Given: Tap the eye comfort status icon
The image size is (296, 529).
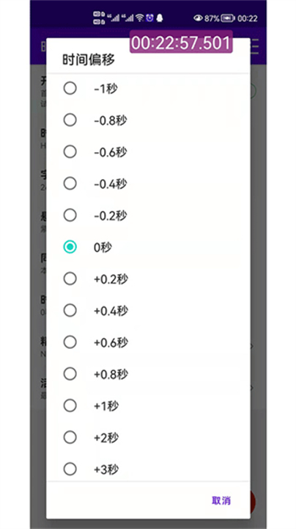Looking at the screenshot, I should (x=198, y=18).
